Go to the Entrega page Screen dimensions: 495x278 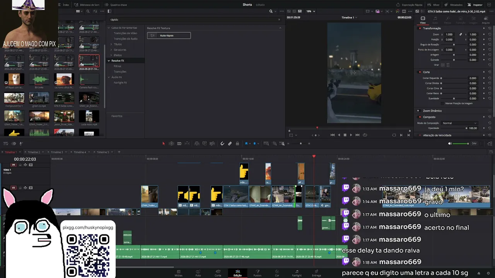tap(316, 273)
